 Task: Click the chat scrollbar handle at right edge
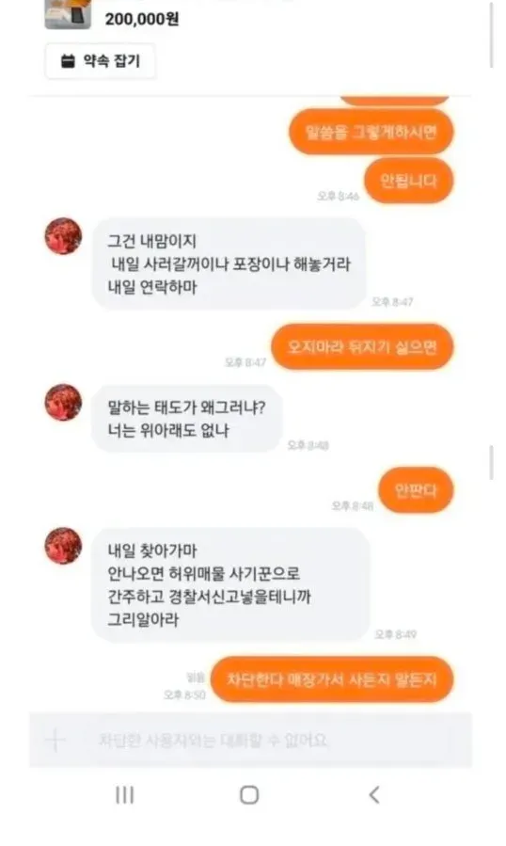point(492,463)
